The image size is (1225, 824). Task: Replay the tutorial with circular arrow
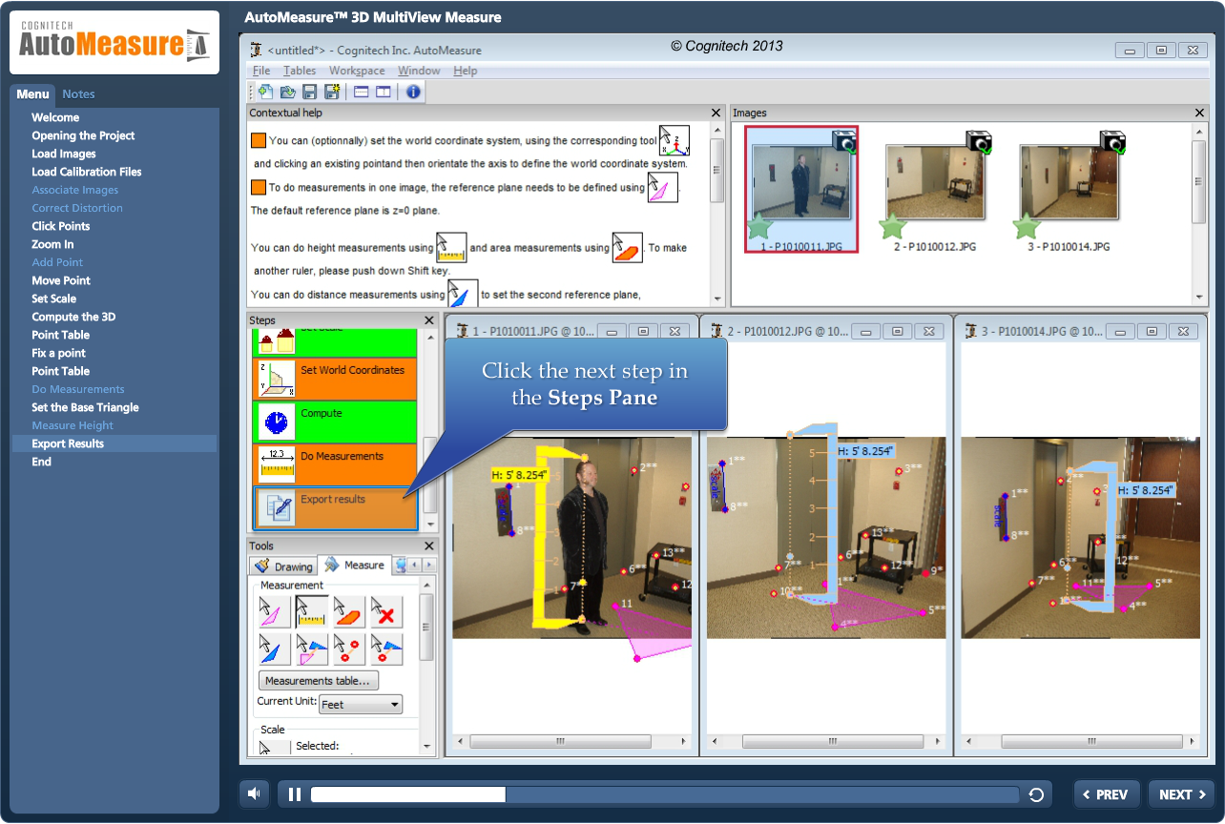tap(1036, 794)
